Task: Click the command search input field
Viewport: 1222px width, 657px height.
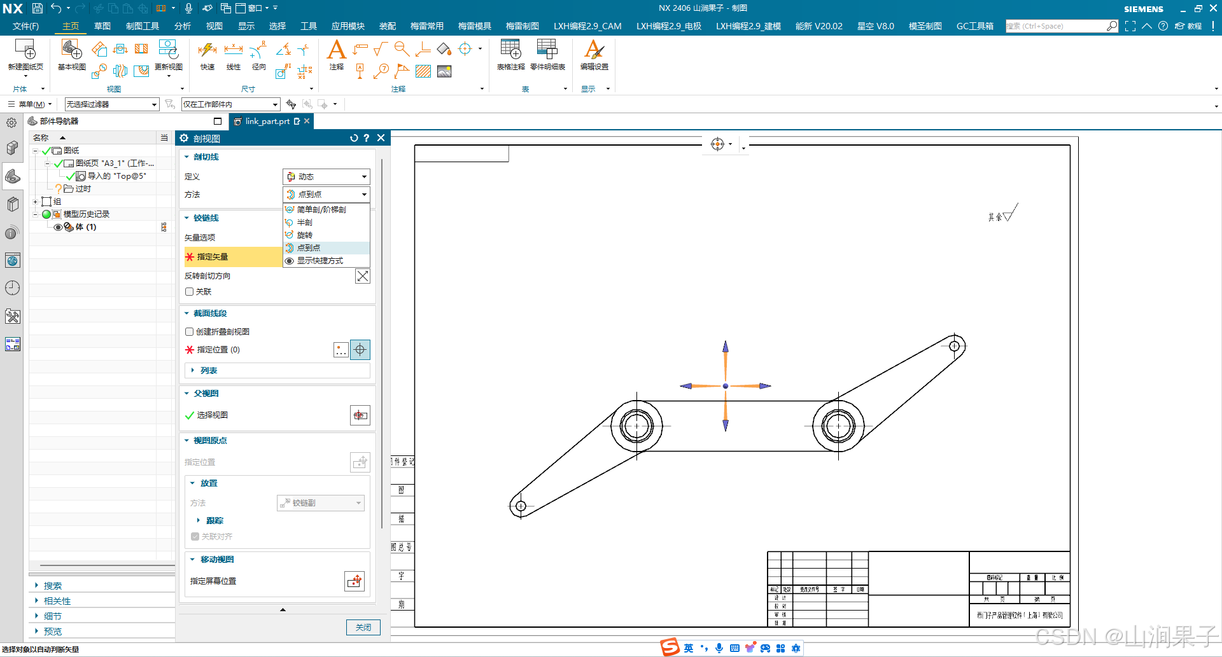Action: click(1055, 26)
